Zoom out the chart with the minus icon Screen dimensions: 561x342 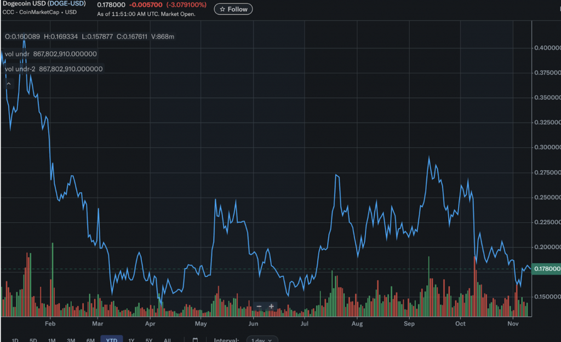pos(259,306)
